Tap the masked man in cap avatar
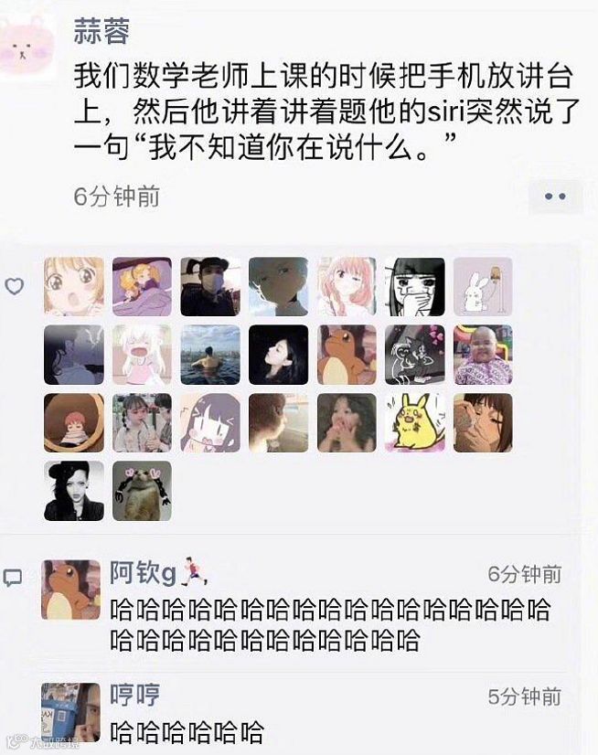The width and height of the screenshot is (598, 755). point(210,286)
